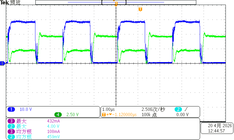Screen dimensions: 234x140
Task: Select the channel 2 RMS measurement badge
Action: point(11,137)
